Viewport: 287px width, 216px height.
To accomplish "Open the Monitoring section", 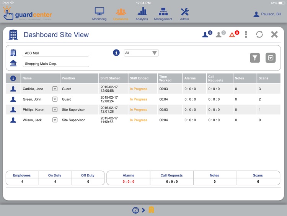I will [x=99, y=14].
